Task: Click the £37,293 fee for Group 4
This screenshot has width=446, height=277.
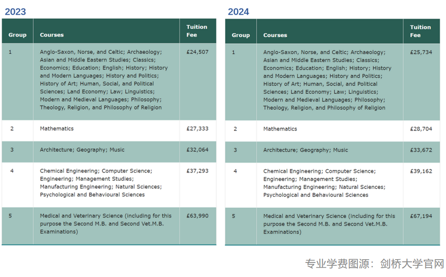Action: click(x=197, y=171)
